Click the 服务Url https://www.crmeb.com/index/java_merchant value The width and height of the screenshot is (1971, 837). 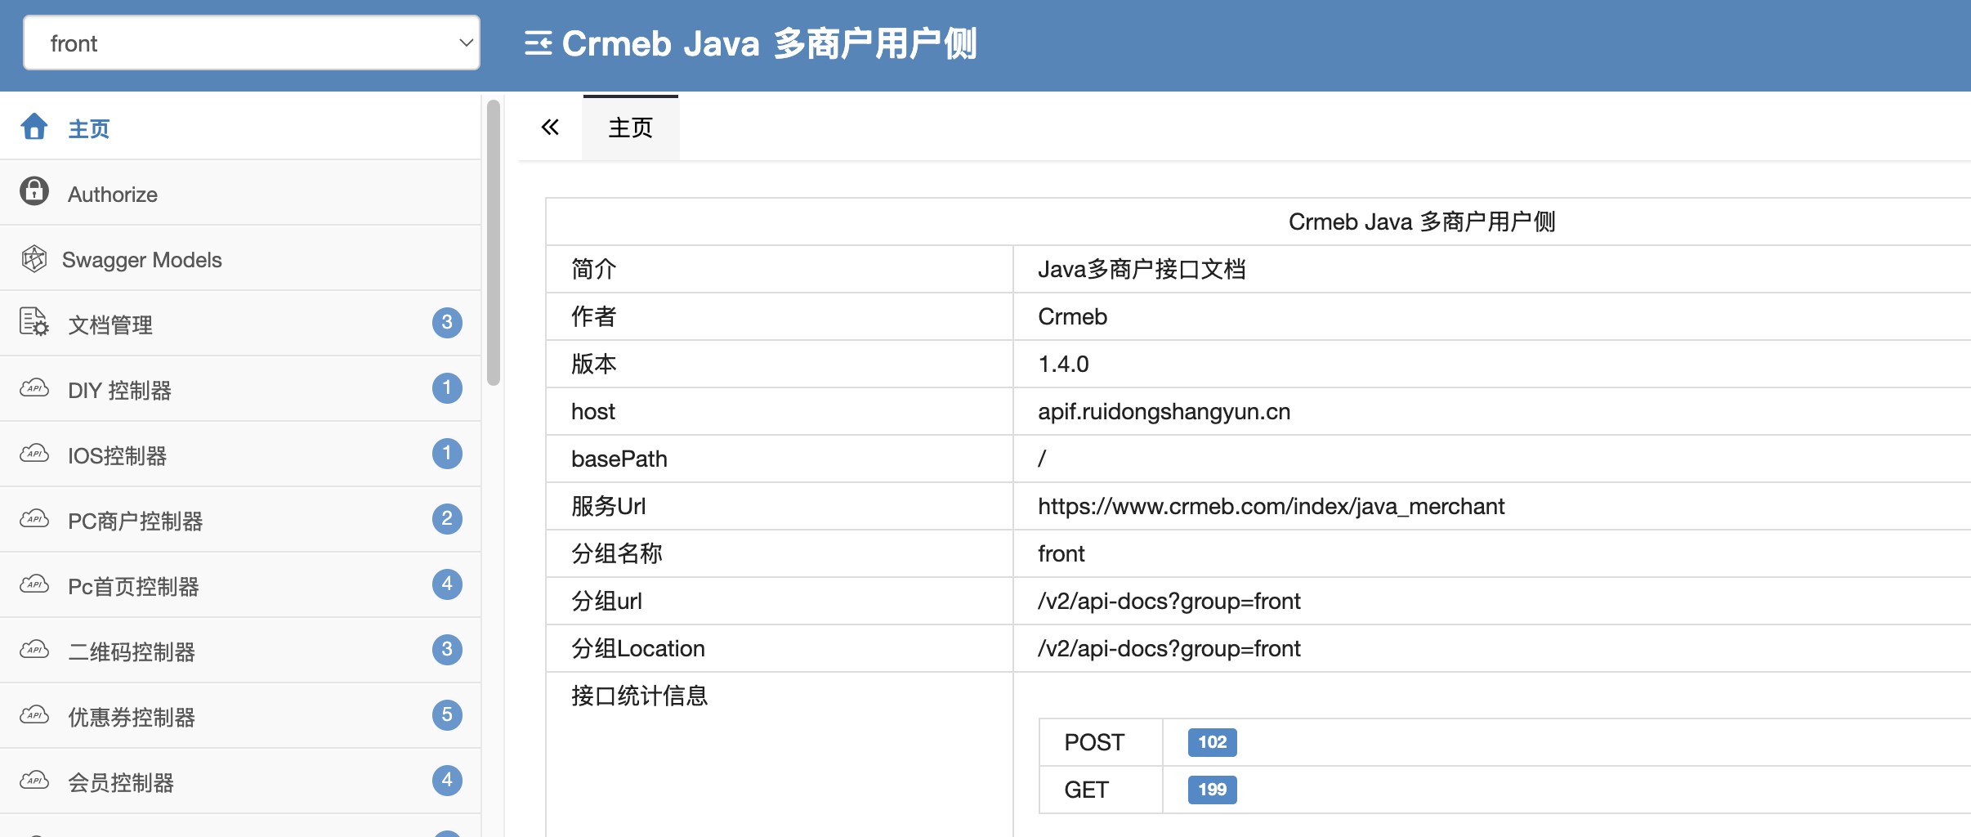point(1271,506)
